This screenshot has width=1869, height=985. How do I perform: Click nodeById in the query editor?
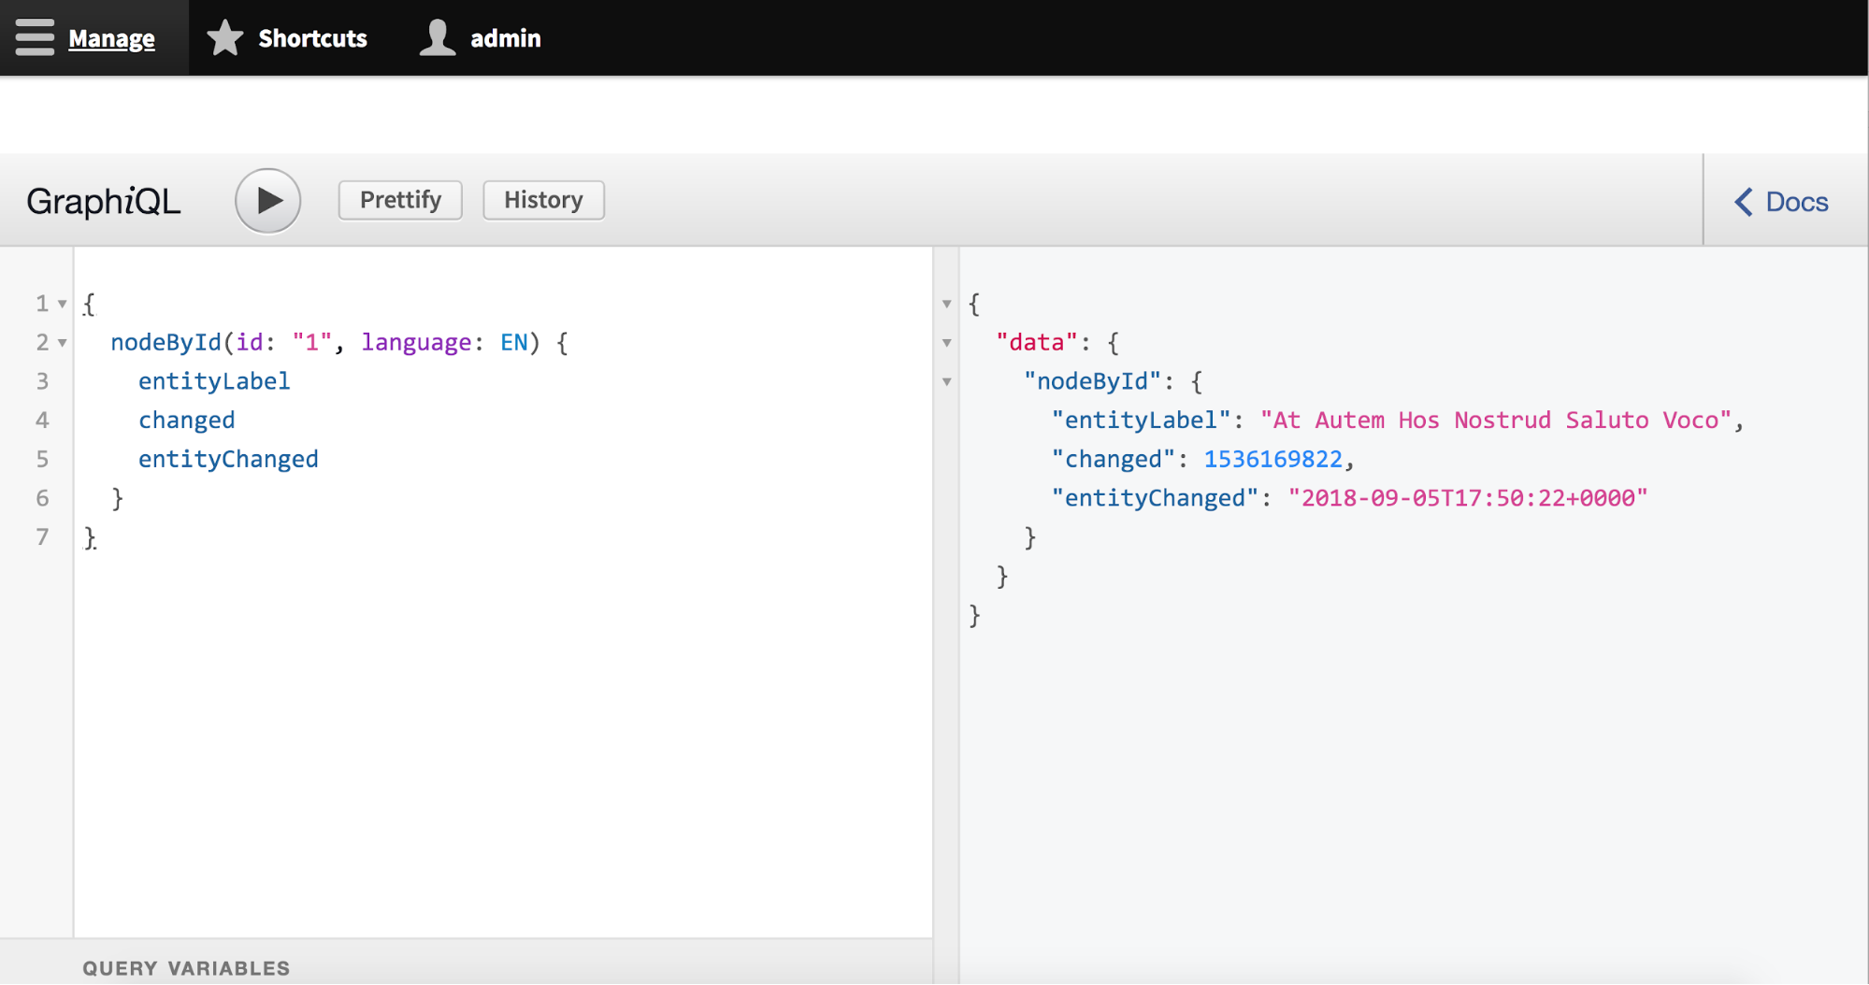165,343
